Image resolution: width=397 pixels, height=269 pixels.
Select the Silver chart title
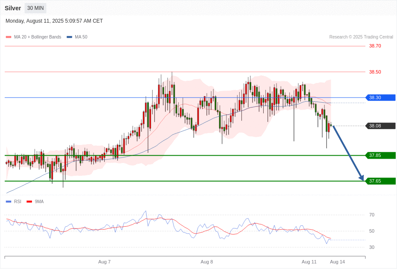[13, 8]
